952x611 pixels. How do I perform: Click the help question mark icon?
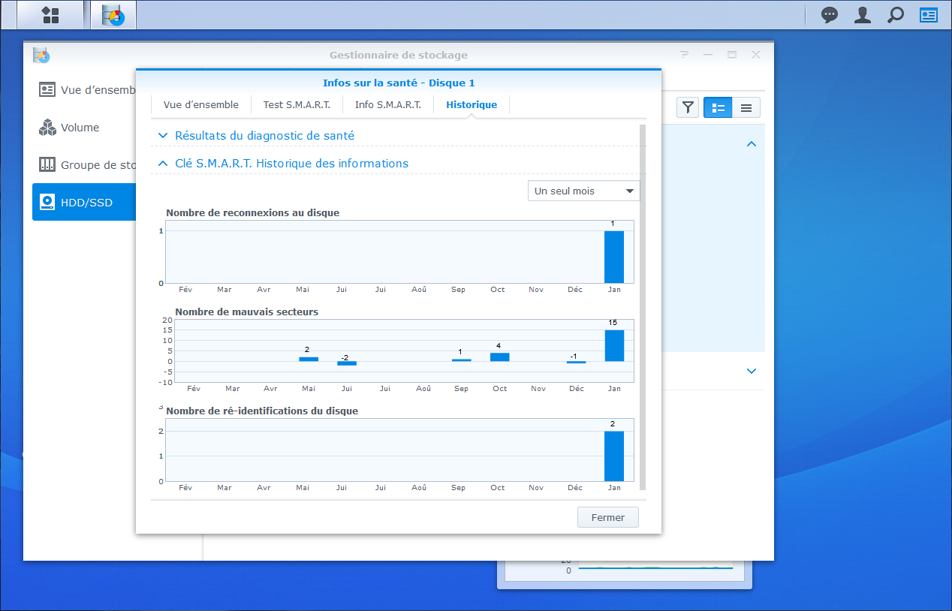684,55
